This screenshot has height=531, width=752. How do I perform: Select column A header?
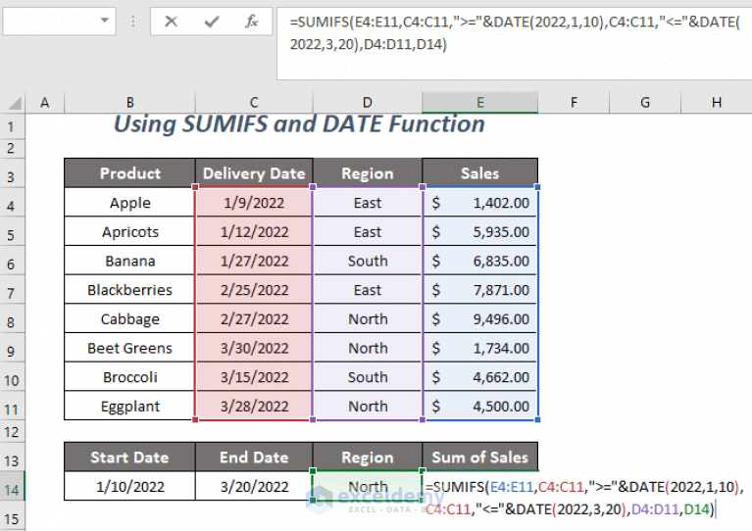(44, 103)
